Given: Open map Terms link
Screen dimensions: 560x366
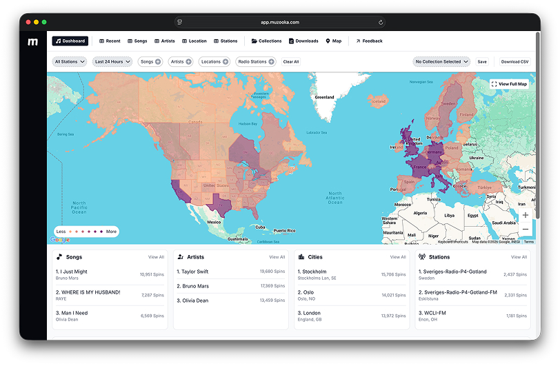Looking at the screenshot, I should [529, 242].
